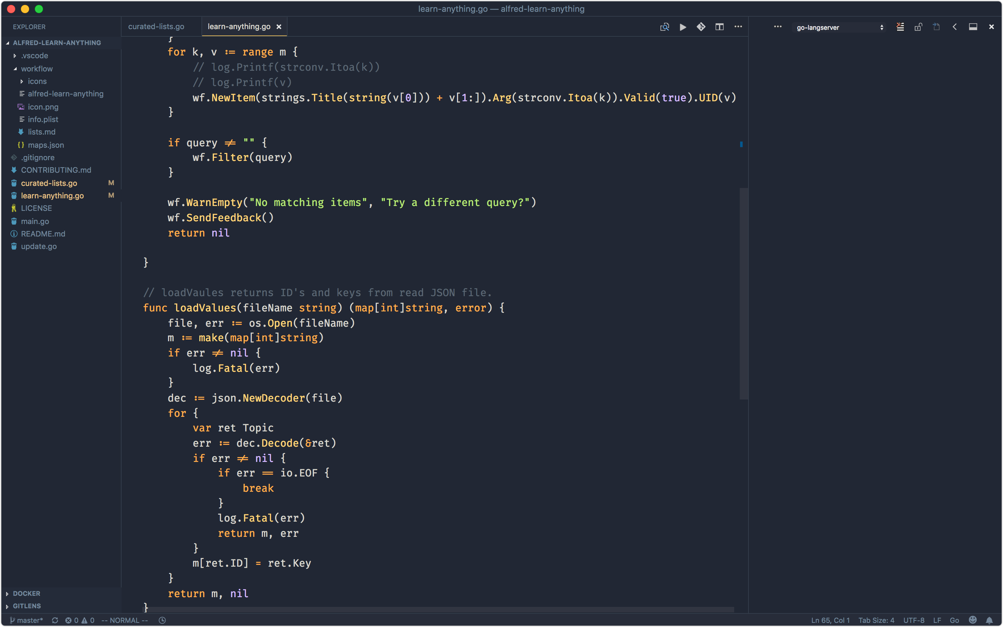Image resolution: width=1003 pixels, height=627 pixels.
Task: Open update.go file
Action: (39, 246)
